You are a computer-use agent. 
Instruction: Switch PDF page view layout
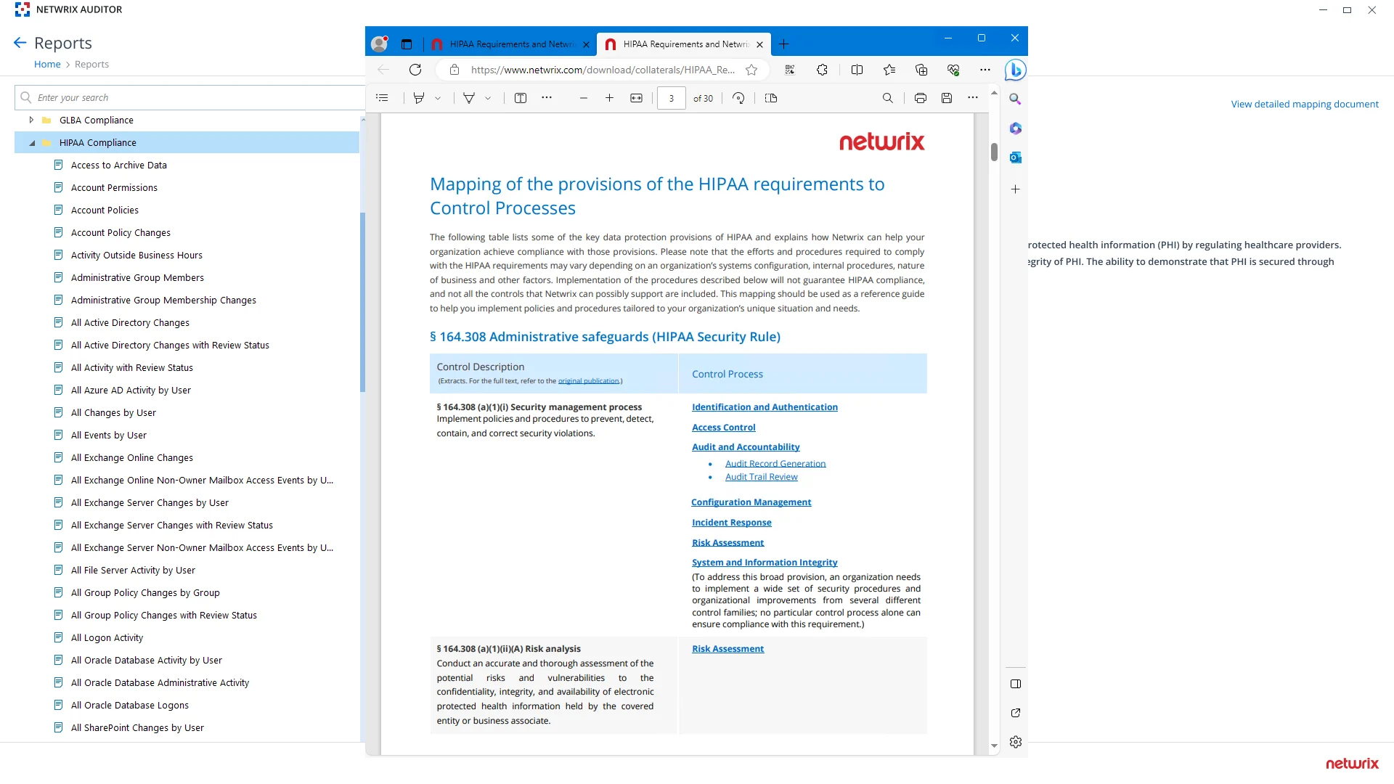click(x=771, y=98)
